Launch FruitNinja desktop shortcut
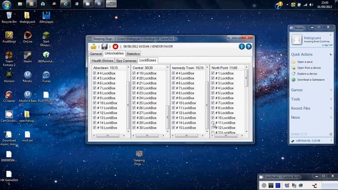The width and height of the screenshot is (338, 190). coord(9,37)
